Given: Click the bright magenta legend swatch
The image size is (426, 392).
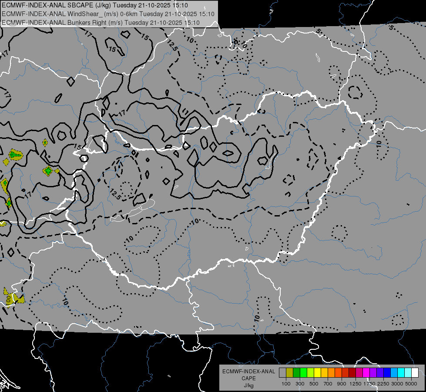Looking at the screenshot, I should 366,373.
